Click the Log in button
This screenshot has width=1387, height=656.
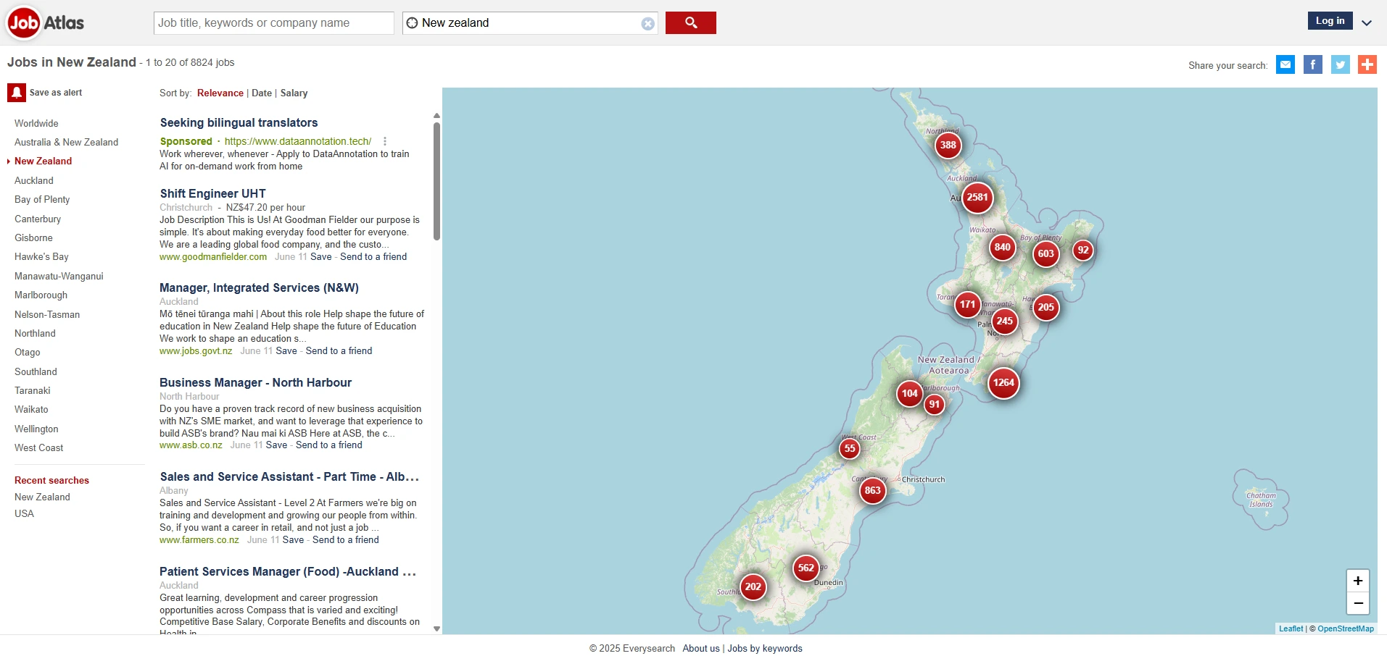point(1330,20)
